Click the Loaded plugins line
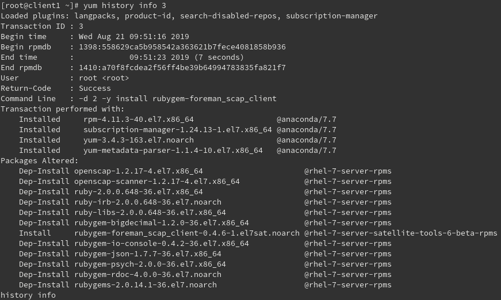 click(x=189, y=16)
